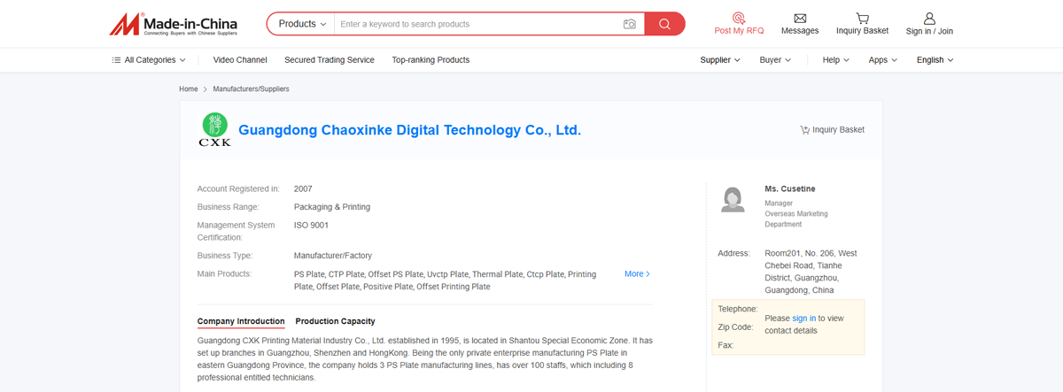The width and height of the screenshot is (1063, 392).
Task: Open Video Channel
Action: 240,60
